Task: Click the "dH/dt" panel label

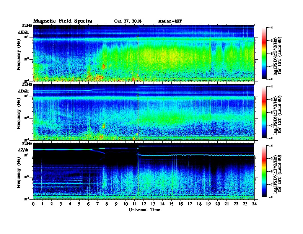Action: click(x=24, y=32)
